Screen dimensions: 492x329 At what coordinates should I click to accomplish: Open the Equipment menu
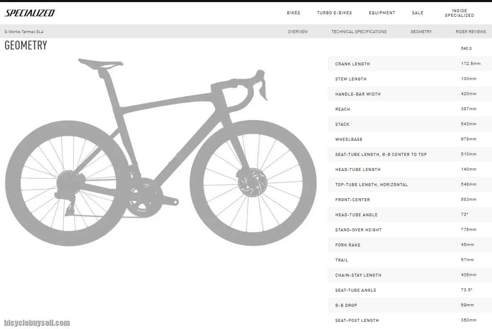382,13
